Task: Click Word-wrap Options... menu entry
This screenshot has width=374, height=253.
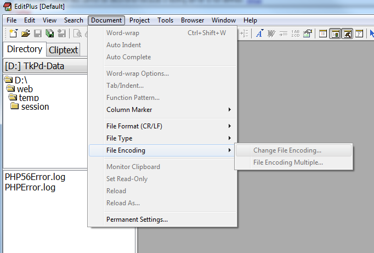Action: (162, 74)
